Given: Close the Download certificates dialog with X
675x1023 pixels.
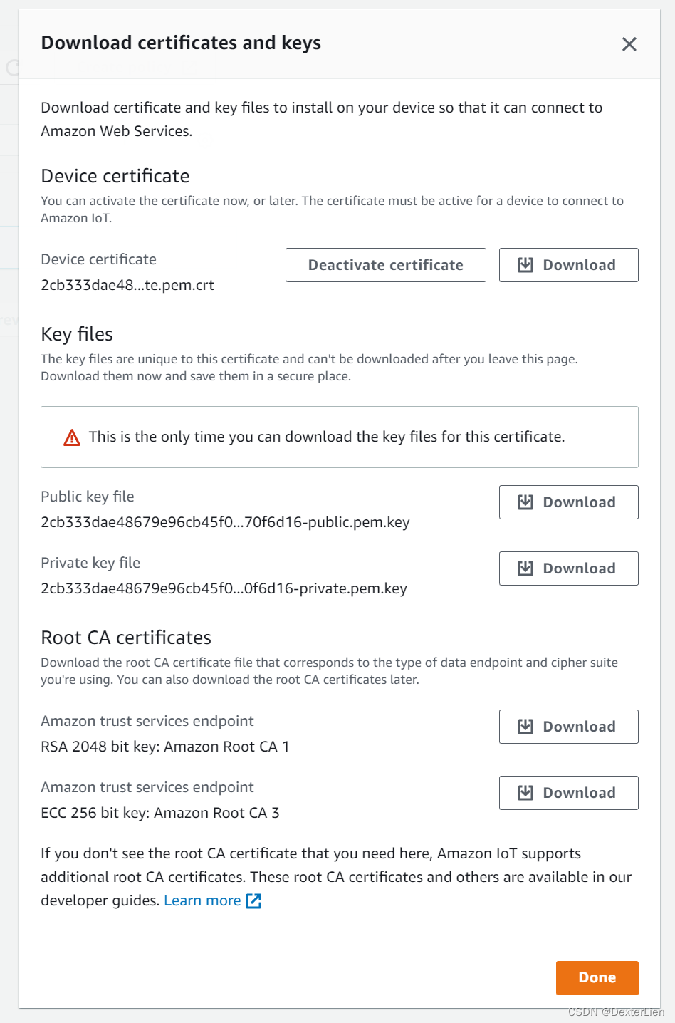Looking at the screenshot, I should click(629, 44).
